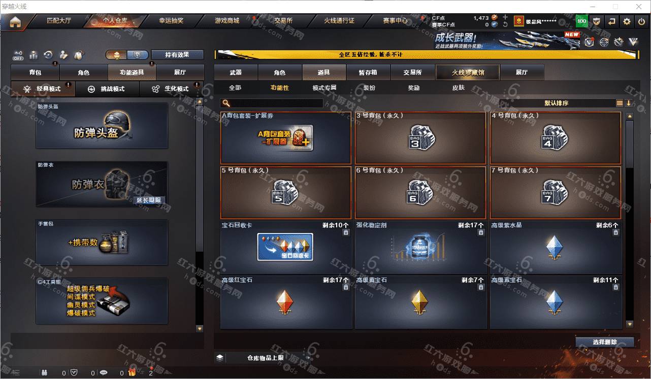
Task: Click the descending sort arrow button
Action: (x=629, y=103)
